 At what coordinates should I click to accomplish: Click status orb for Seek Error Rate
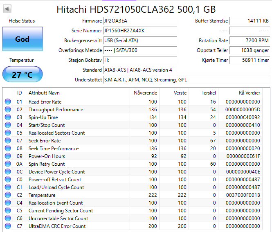(x=8, y=140)
